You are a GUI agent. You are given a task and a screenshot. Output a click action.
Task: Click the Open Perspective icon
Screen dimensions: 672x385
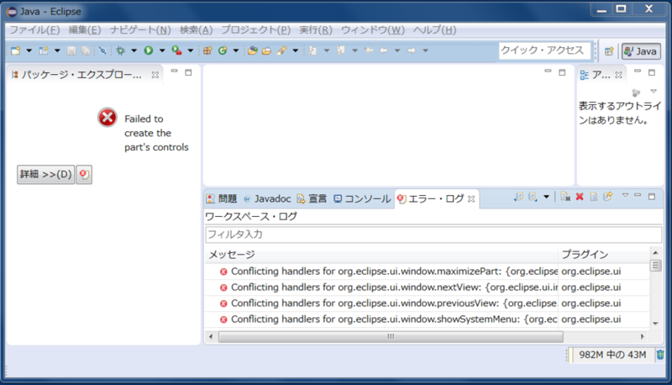609,51
